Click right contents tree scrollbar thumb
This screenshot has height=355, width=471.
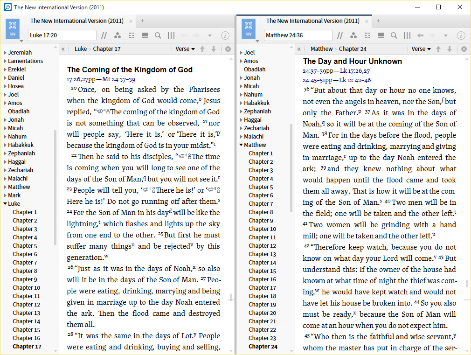[x=291, y=168]
